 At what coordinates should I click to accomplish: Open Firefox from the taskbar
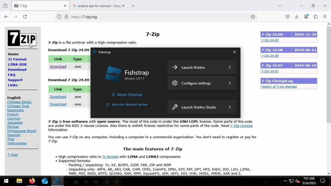(32, 181)
